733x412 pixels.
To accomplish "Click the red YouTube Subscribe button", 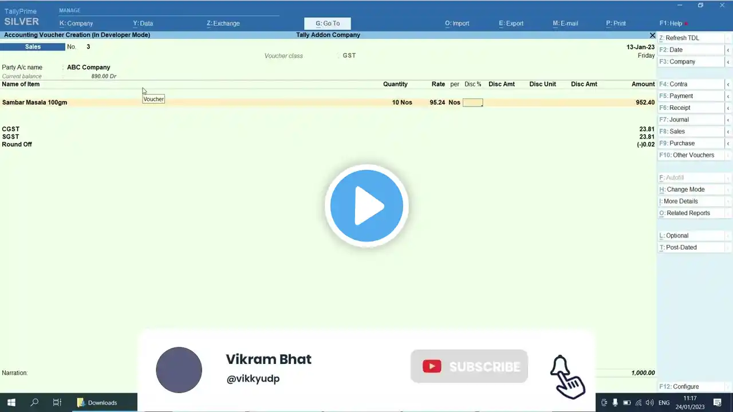I will [x=469, y=366].
